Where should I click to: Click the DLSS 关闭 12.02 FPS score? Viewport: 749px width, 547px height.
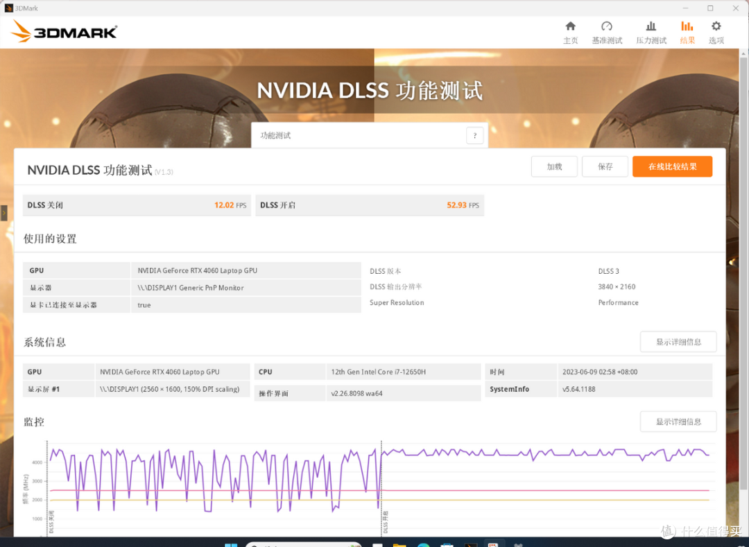137,205
